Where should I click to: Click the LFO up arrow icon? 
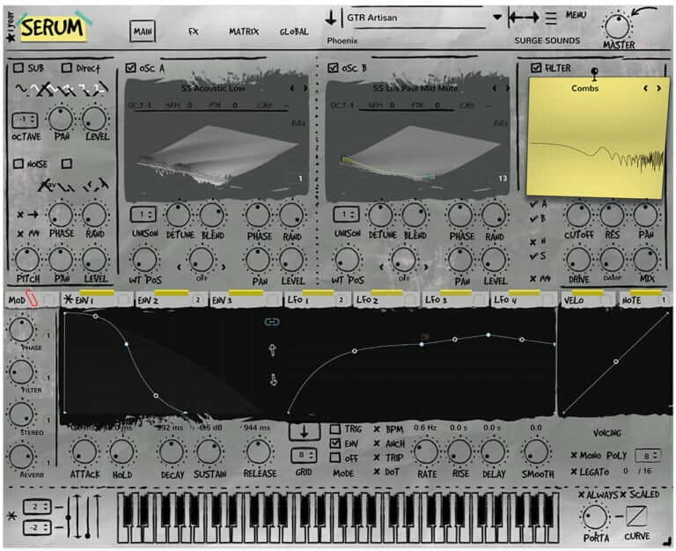(273, 350)
